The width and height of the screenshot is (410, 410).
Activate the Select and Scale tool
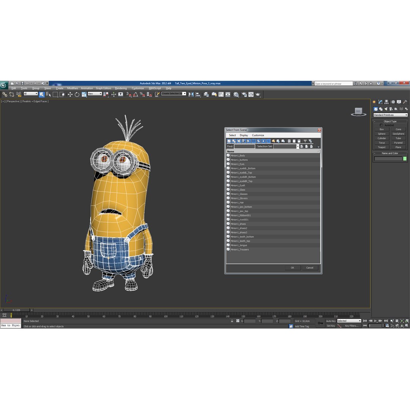point(84,95)
